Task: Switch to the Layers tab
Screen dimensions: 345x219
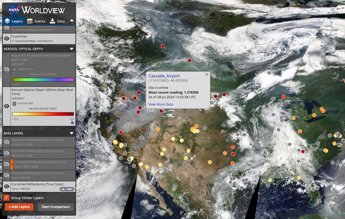Action: click(x=14, y=21)
